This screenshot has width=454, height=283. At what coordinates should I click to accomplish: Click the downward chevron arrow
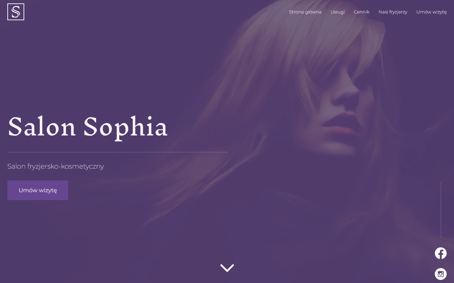(227, 268)
